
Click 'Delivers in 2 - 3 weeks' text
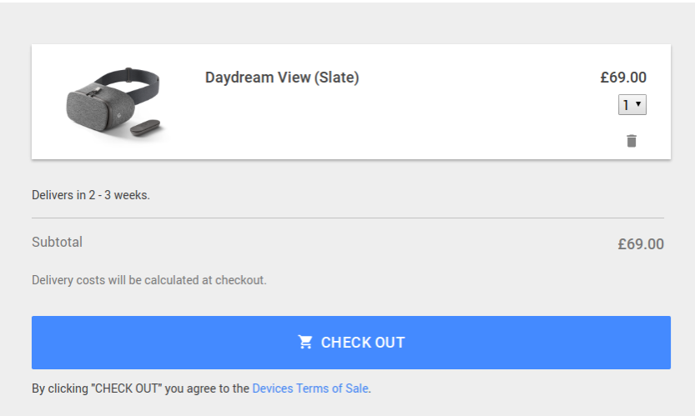tap(91, 195)
